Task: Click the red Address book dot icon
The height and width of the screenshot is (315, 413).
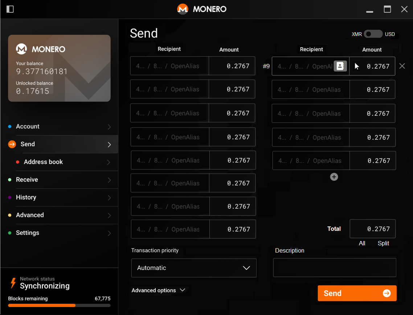Action: [x=18, y=162]
